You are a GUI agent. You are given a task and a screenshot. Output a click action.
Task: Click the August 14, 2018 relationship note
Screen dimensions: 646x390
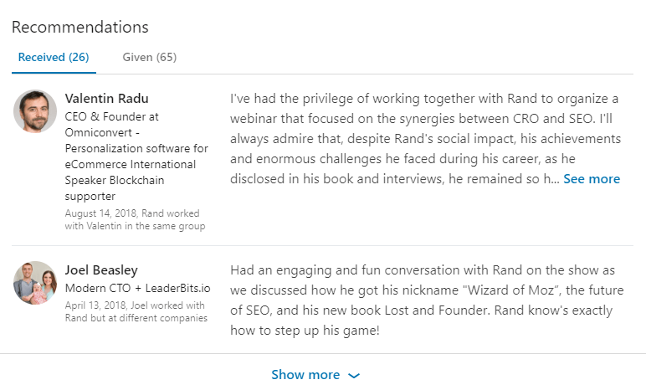[x=135, y=220]
